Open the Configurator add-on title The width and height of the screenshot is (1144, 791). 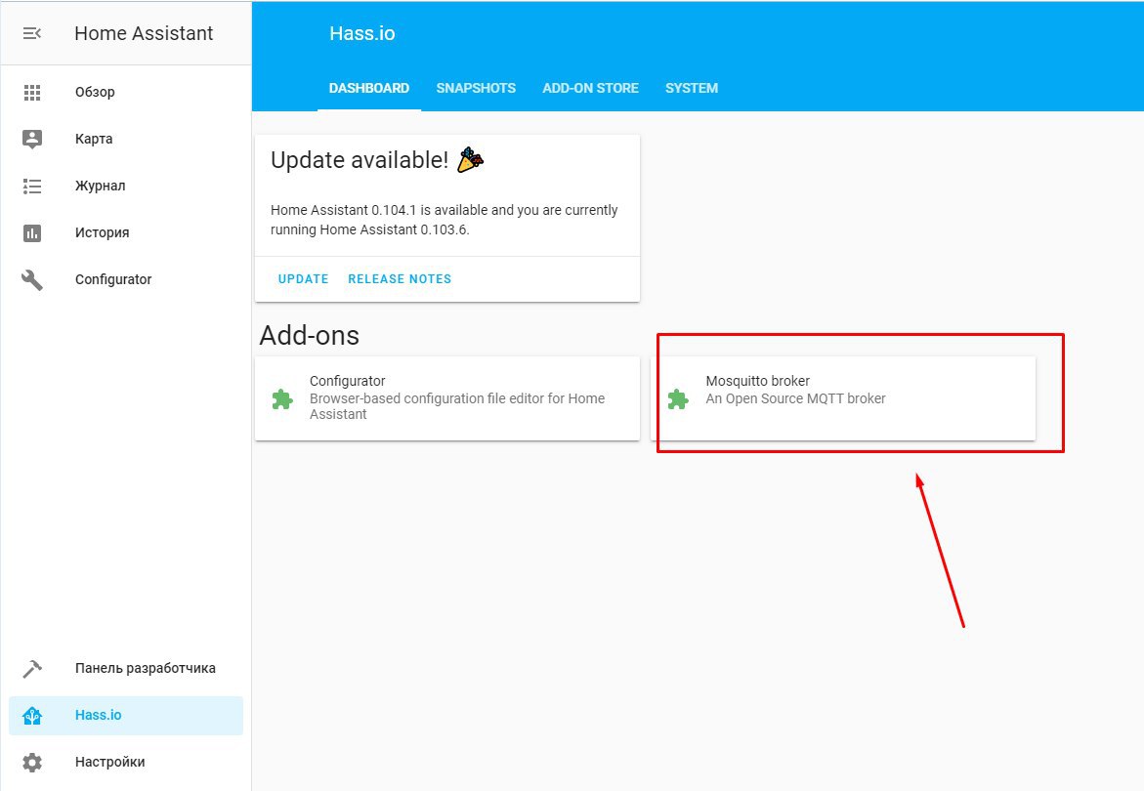point(347,381)
